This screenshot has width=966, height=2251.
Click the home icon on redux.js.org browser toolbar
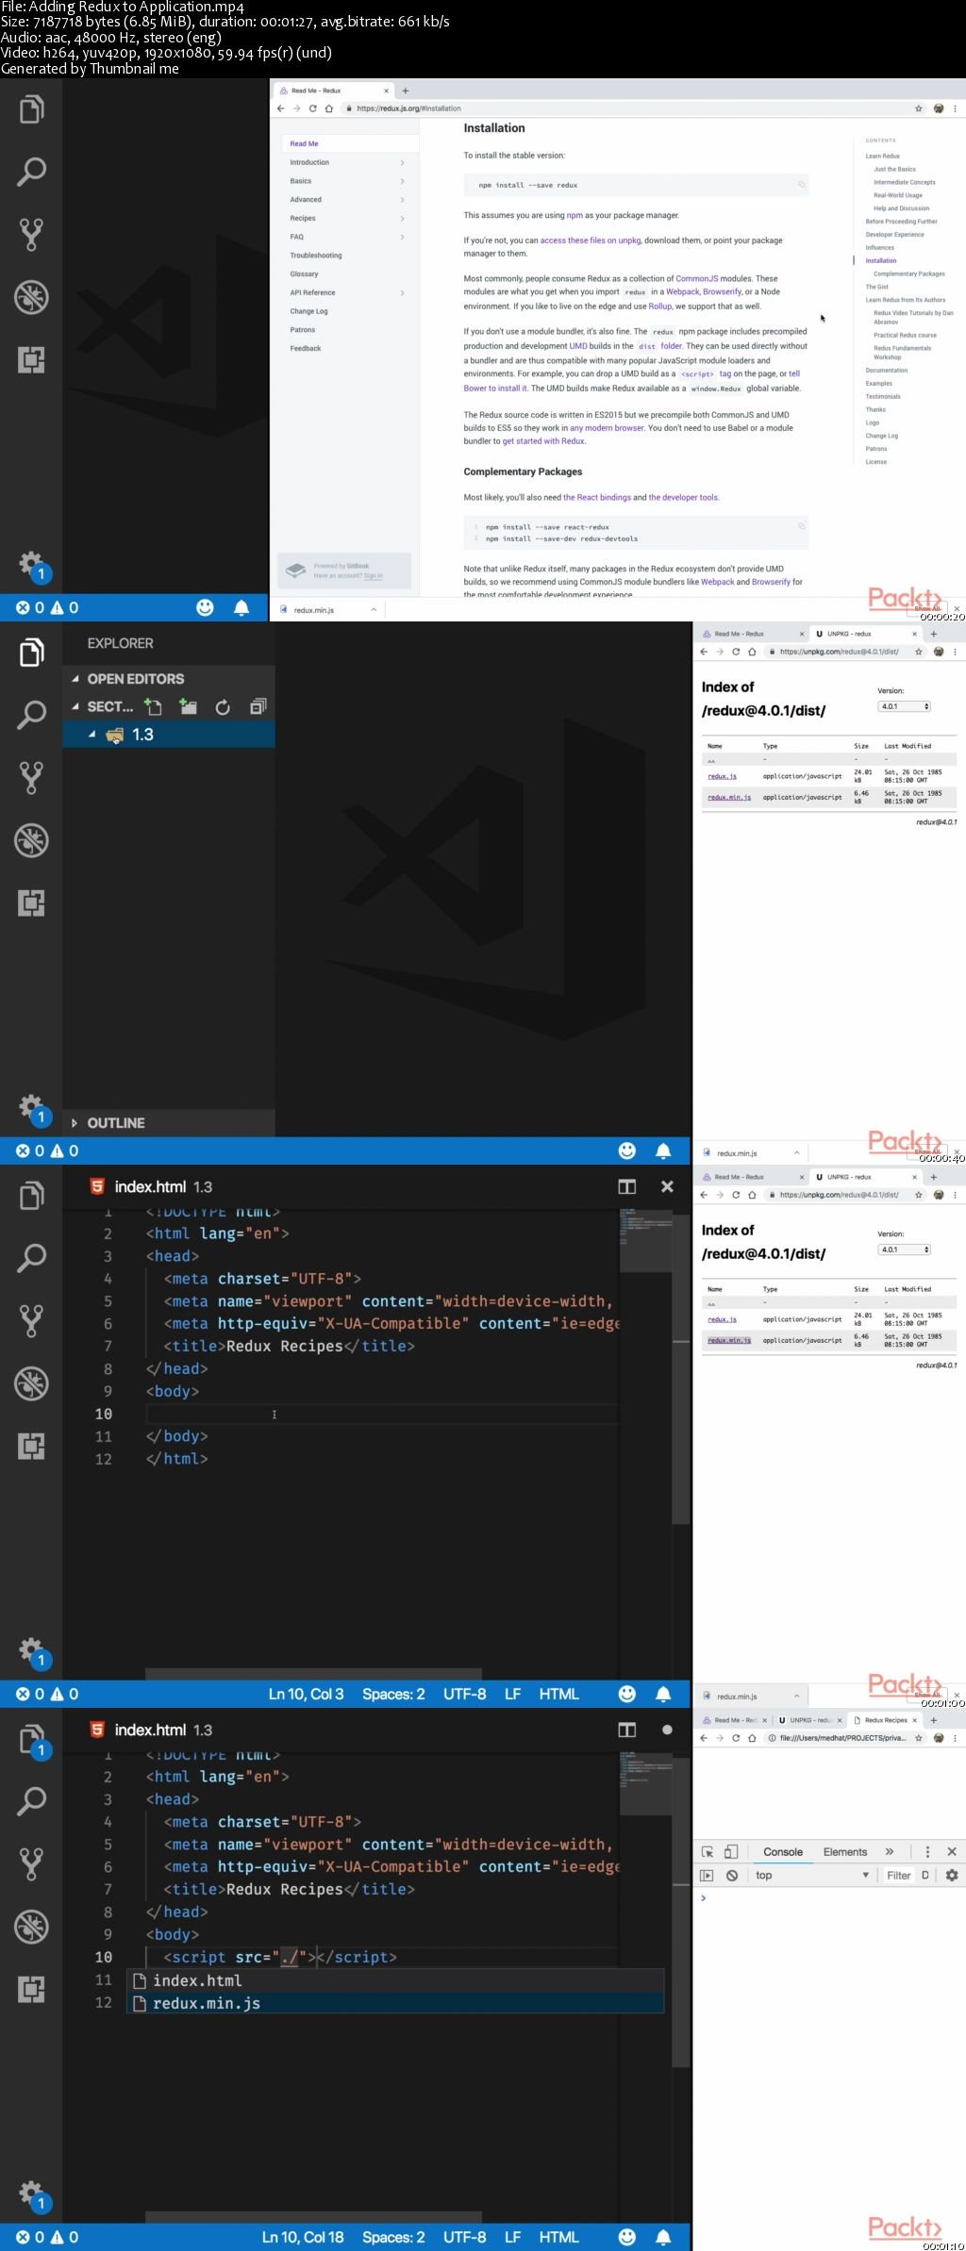(x=329, y=108)
